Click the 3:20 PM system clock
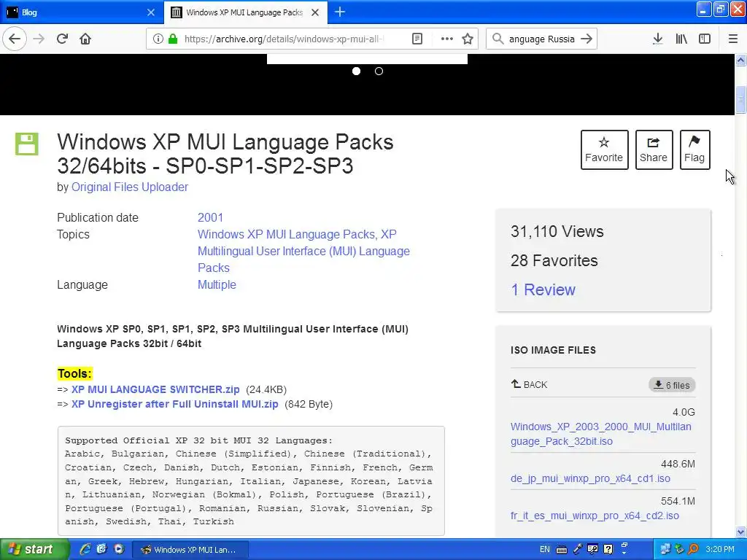Image resolution: width=747 pixels, height=560 pixels. (720, 549)
